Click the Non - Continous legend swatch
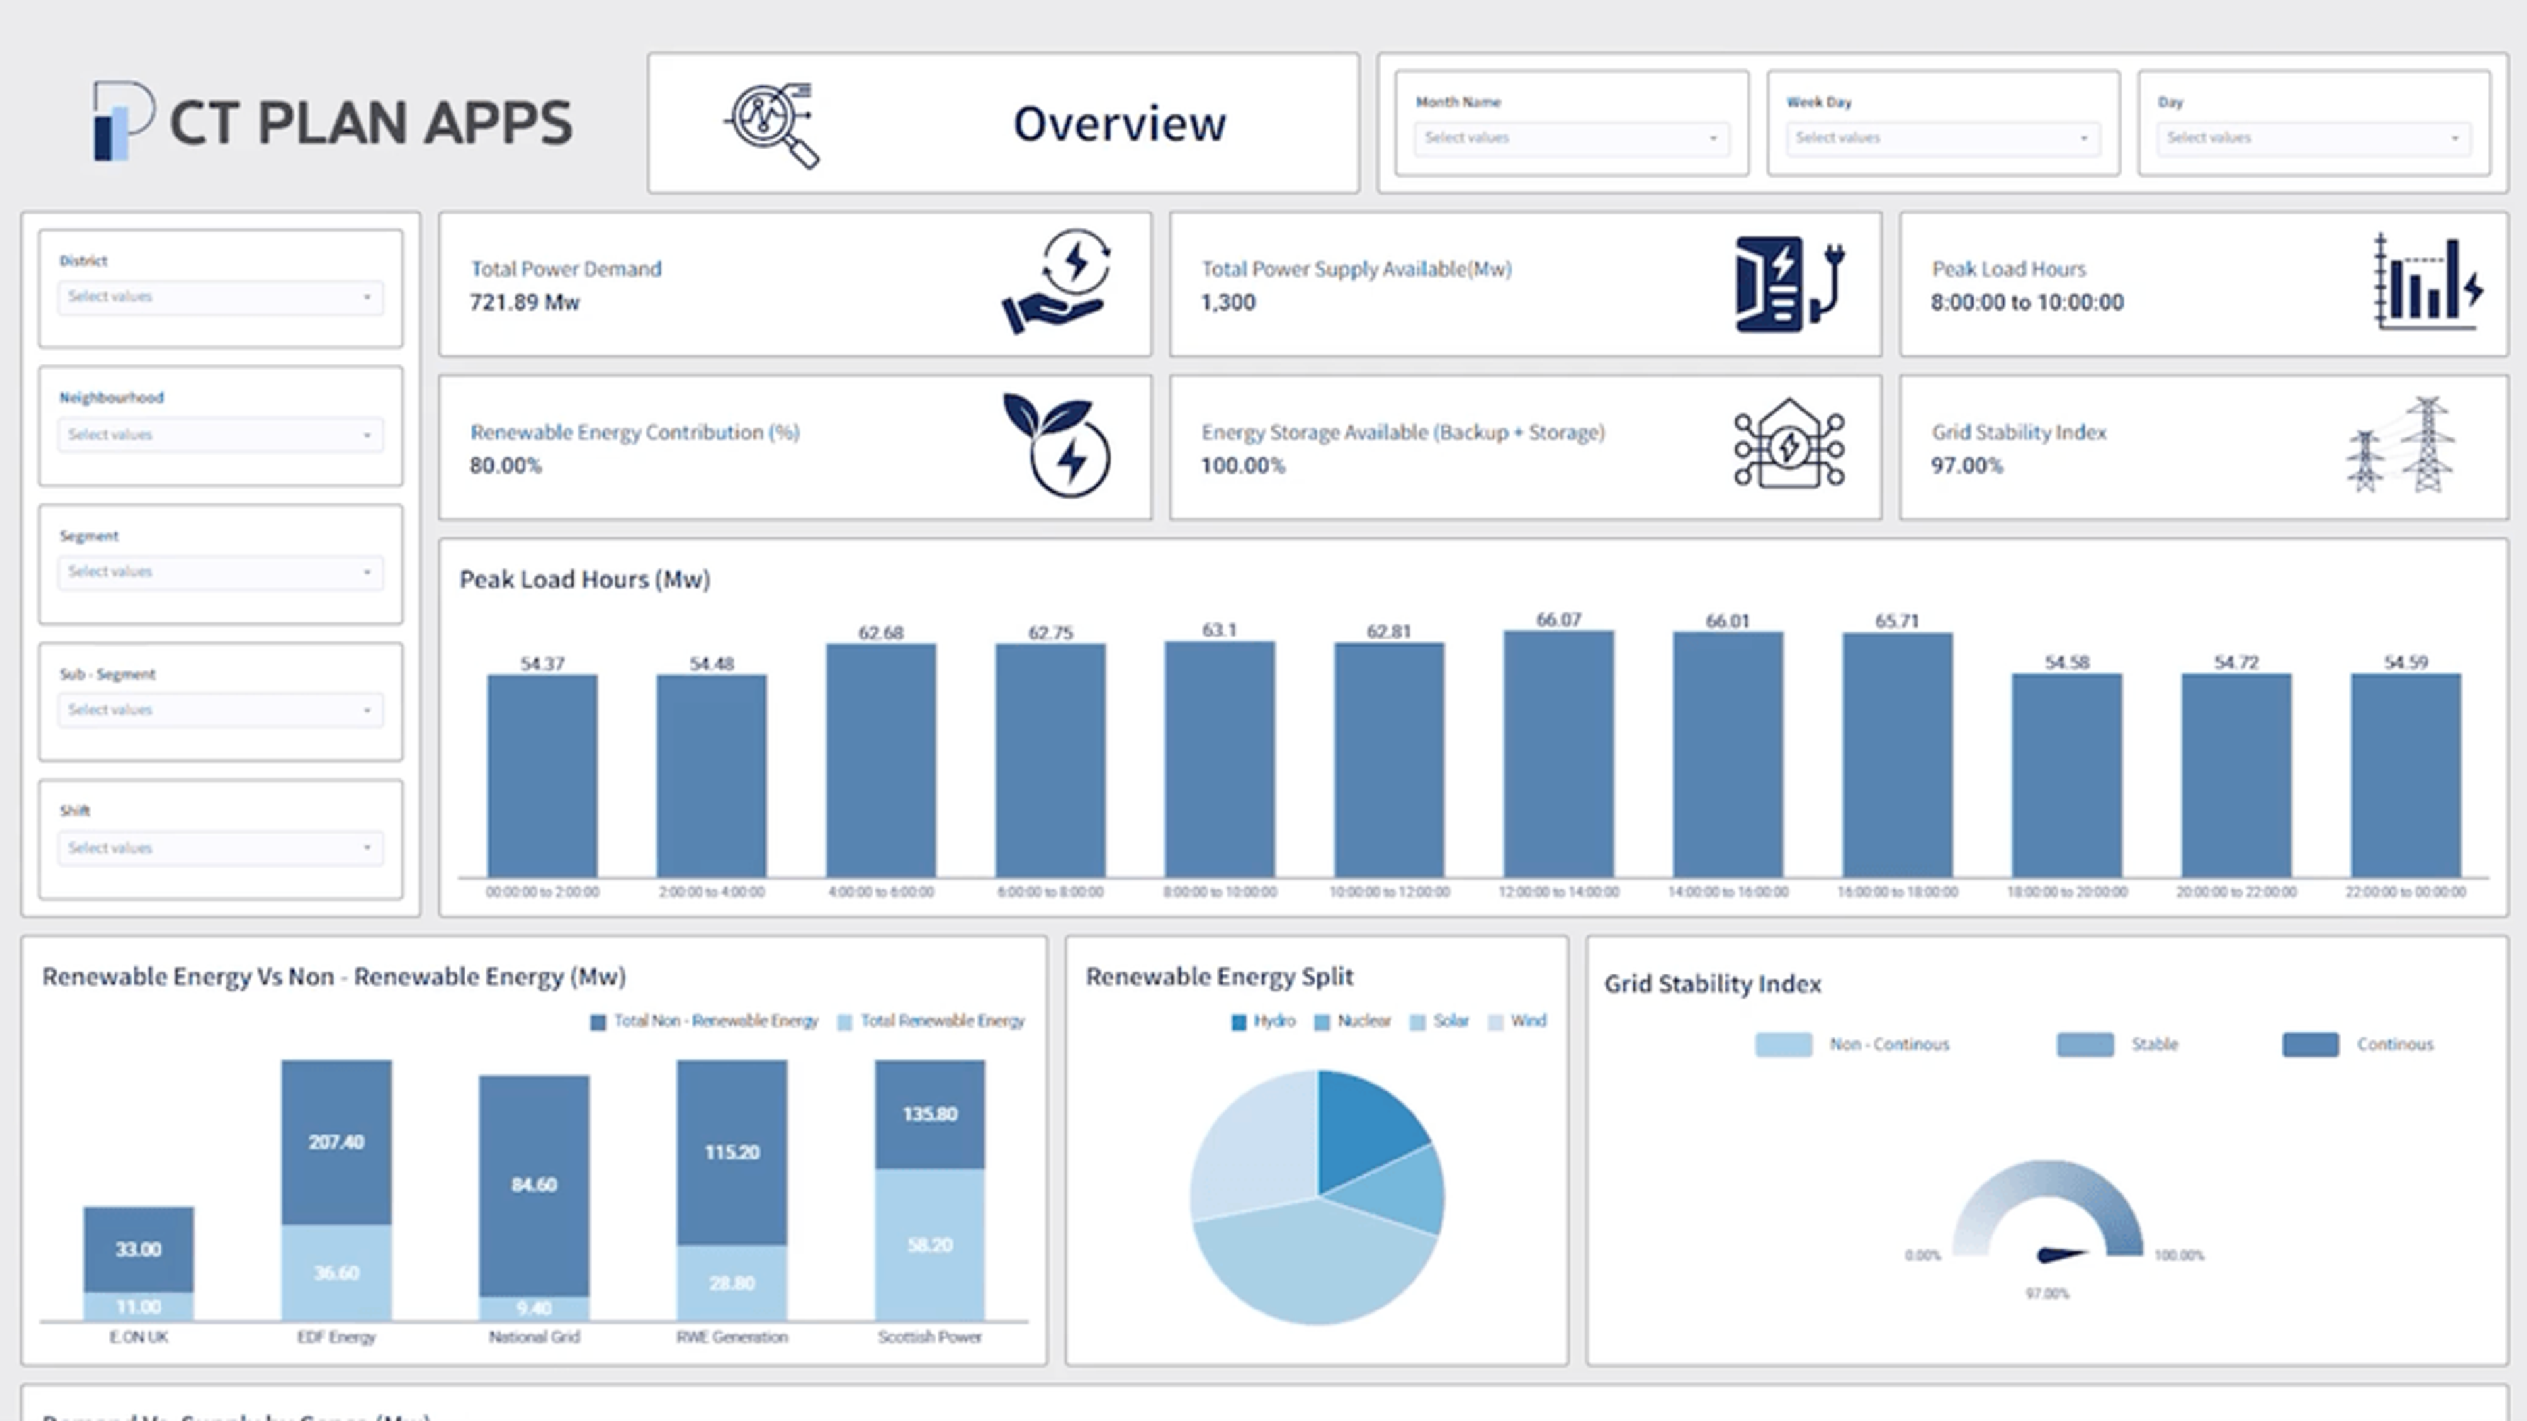 (1783, 1045)
